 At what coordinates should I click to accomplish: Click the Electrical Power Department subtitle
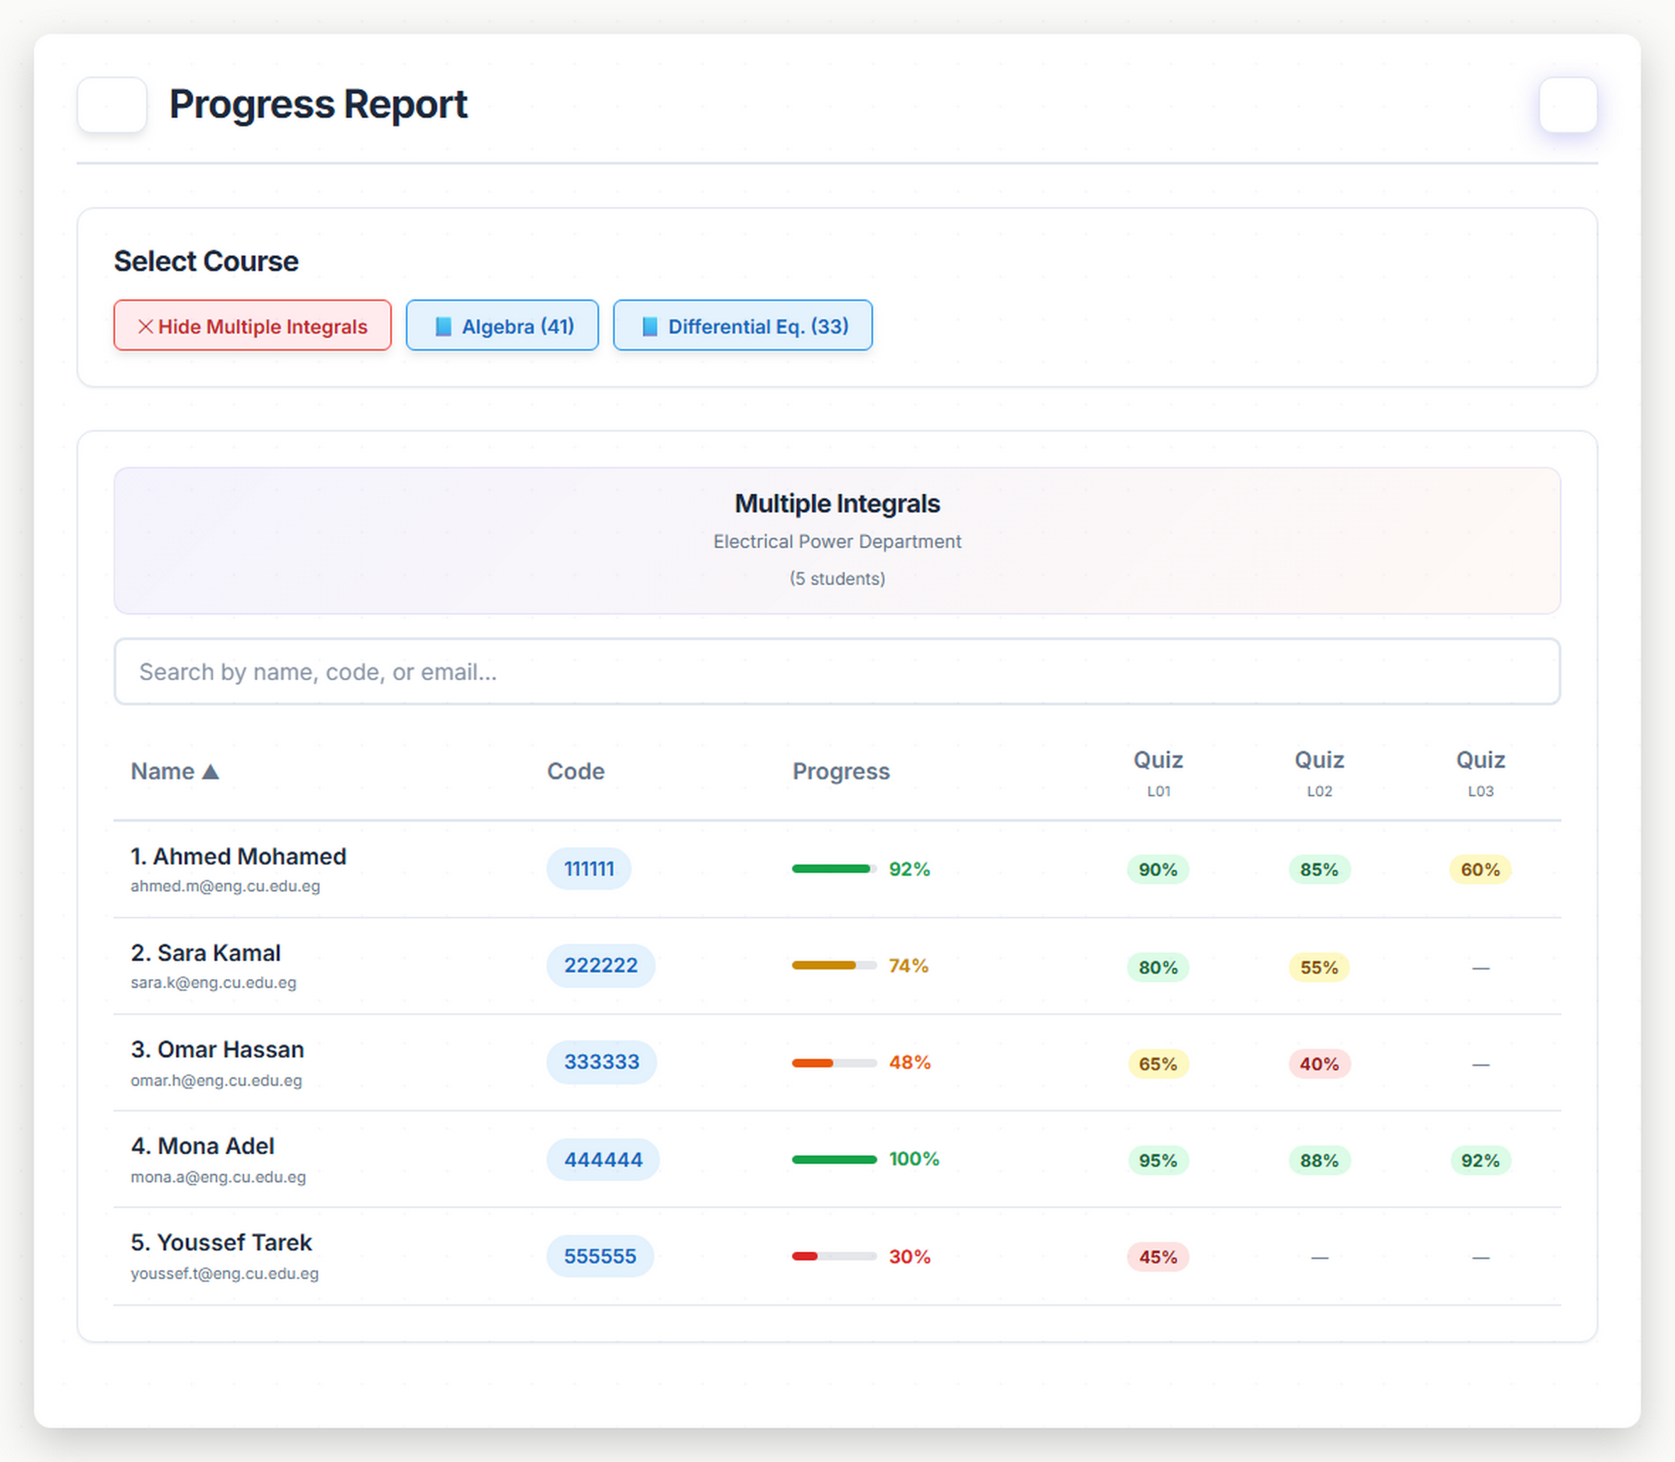click(x=837, y=542)
